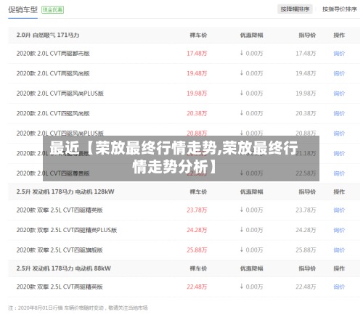The height and width of the screenshot is (317, 363).
Task: Click the red 裸车价 24.28万
Action: pyautogui.click(x=197, y=231)
